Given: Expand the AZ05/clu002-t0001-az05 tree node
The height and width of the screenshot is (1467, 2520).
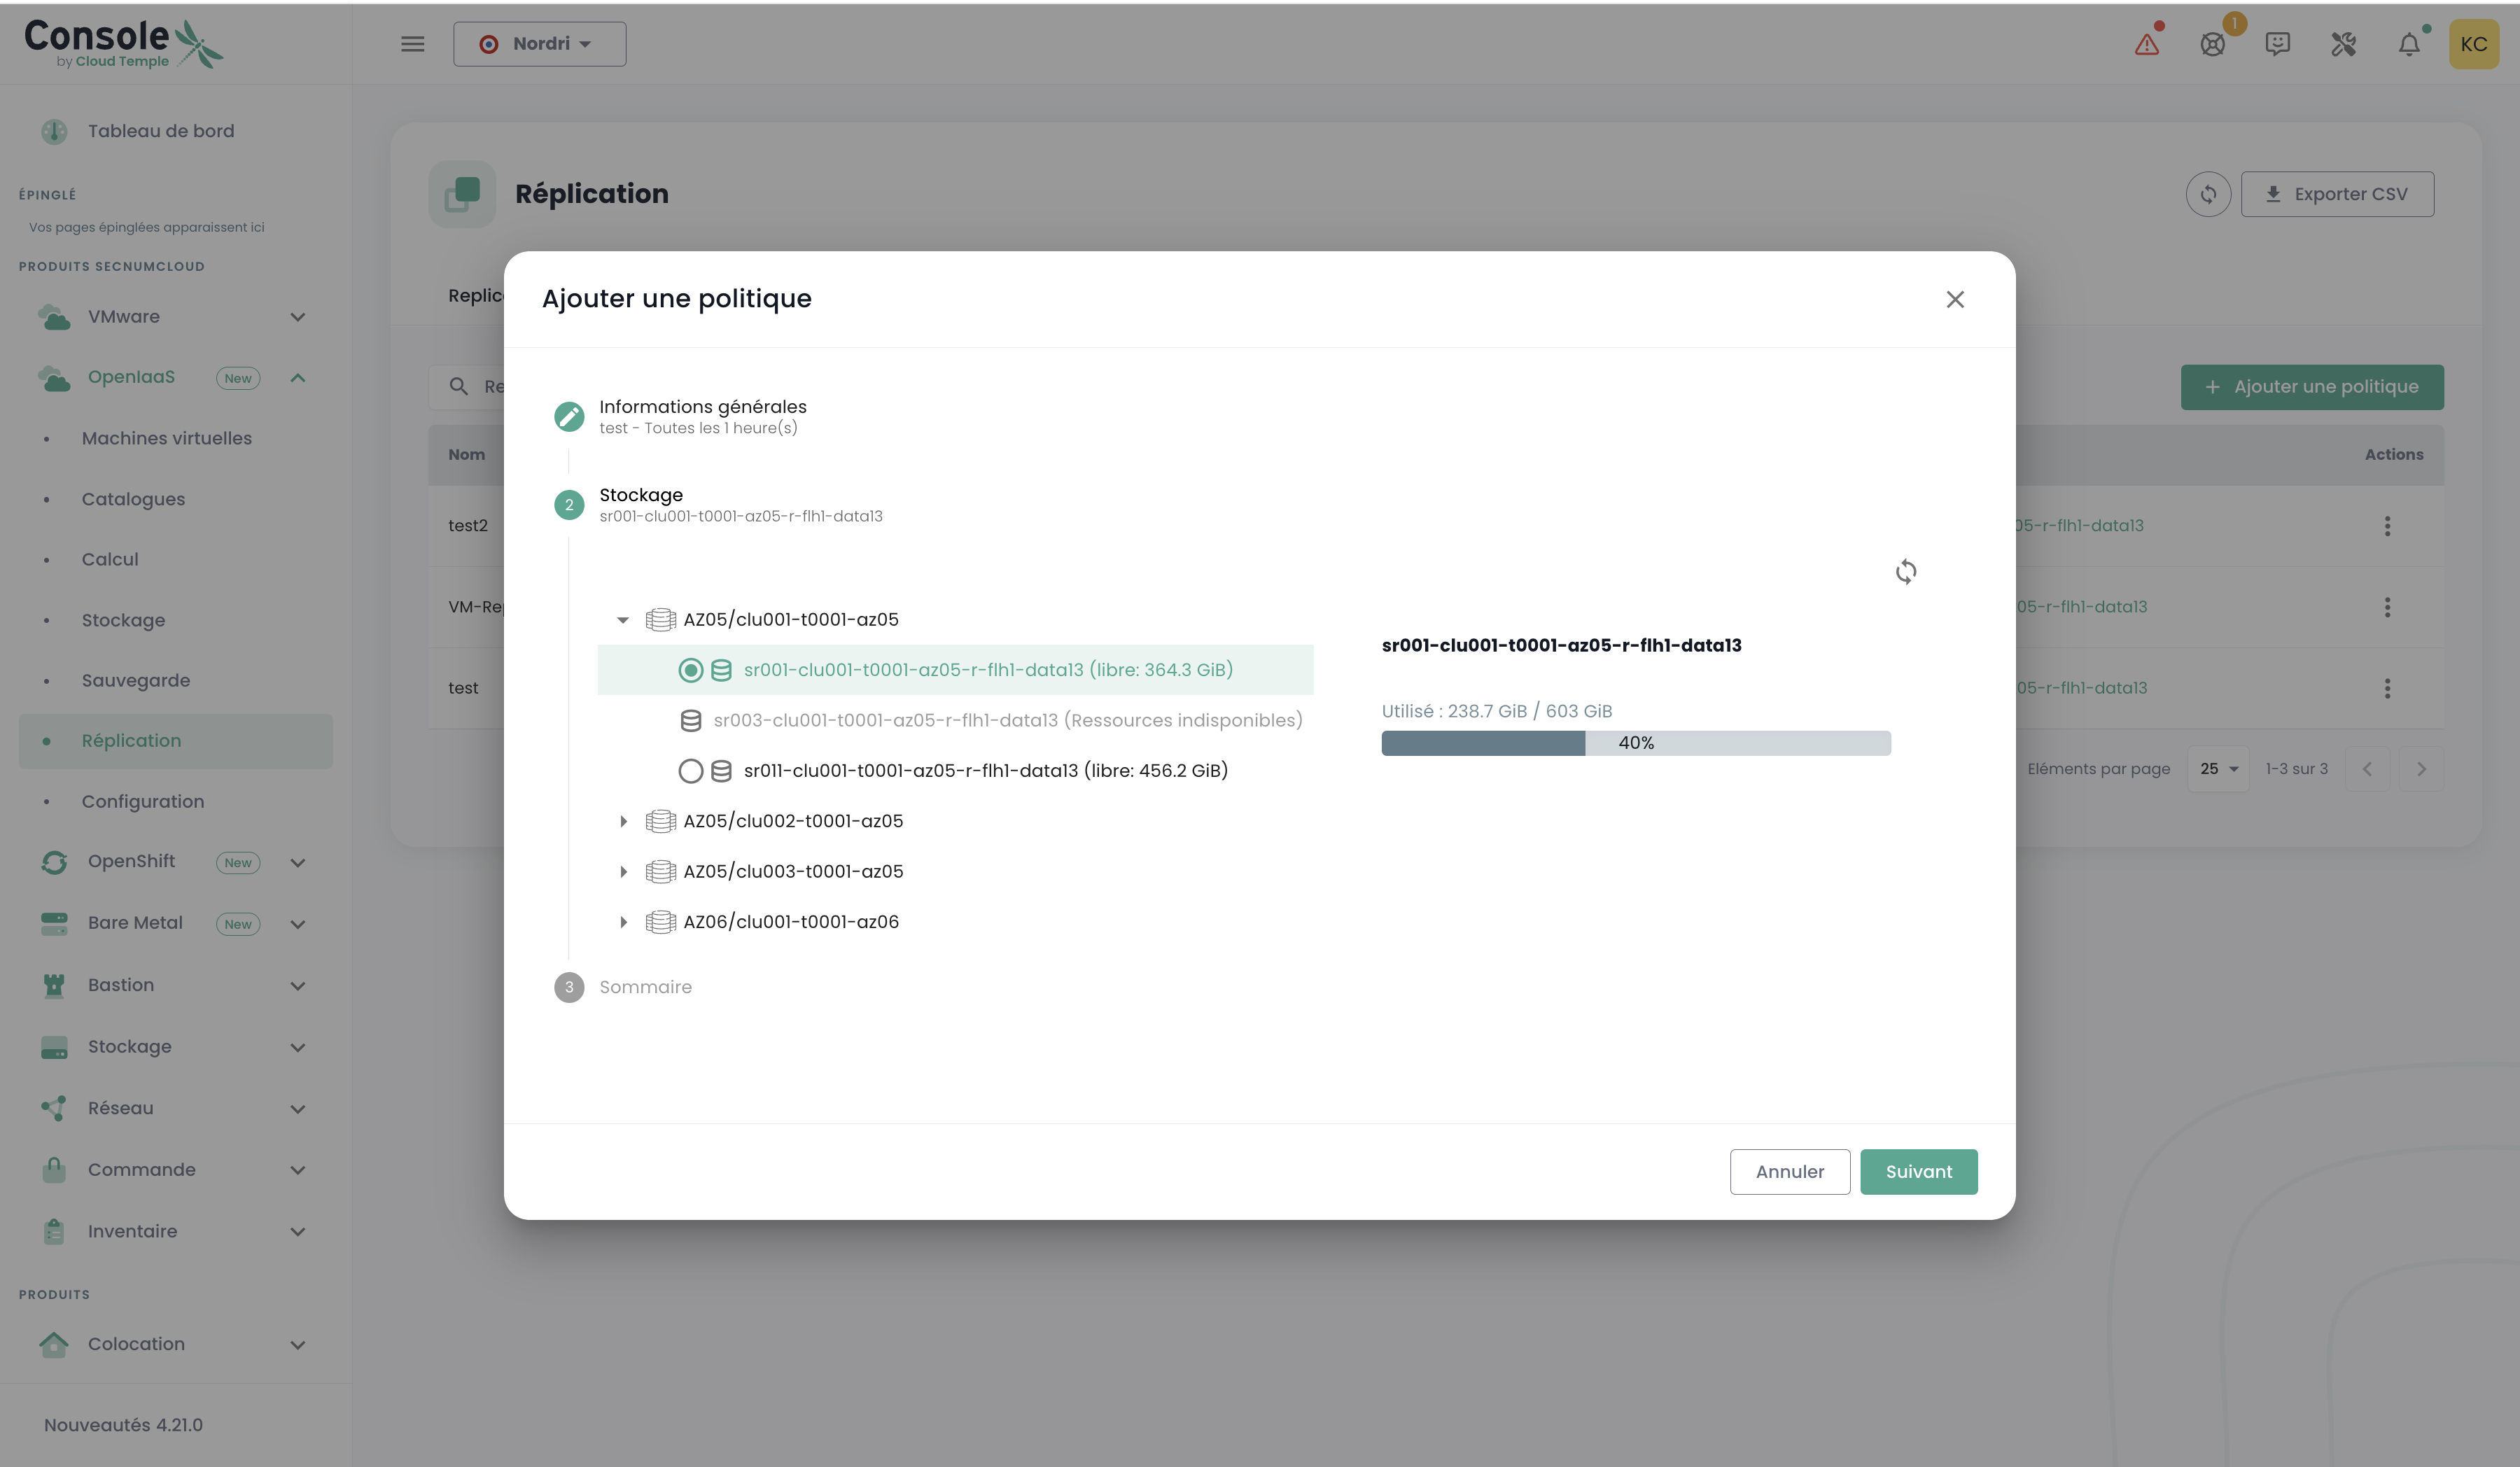Looking at the screenshot, I should pyautogui.click(x=623, y=821).
